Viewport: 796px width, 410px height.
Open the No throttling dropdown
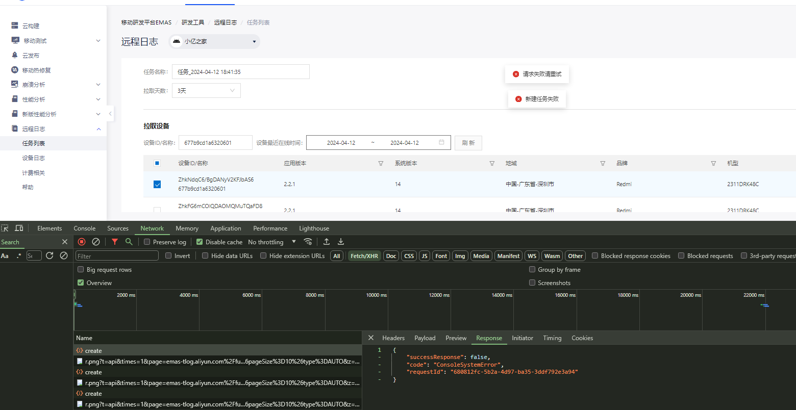click(x=272, y=242)
